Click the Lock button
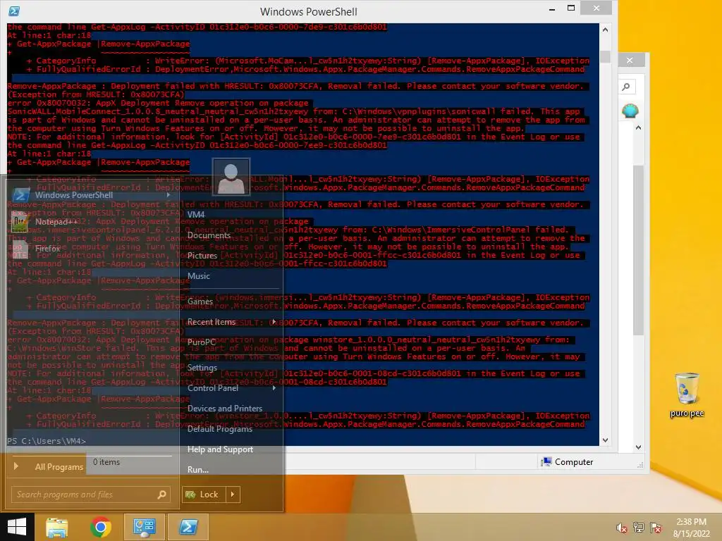Viewport: 722px width, 541px height. click(x=203, y=495)
